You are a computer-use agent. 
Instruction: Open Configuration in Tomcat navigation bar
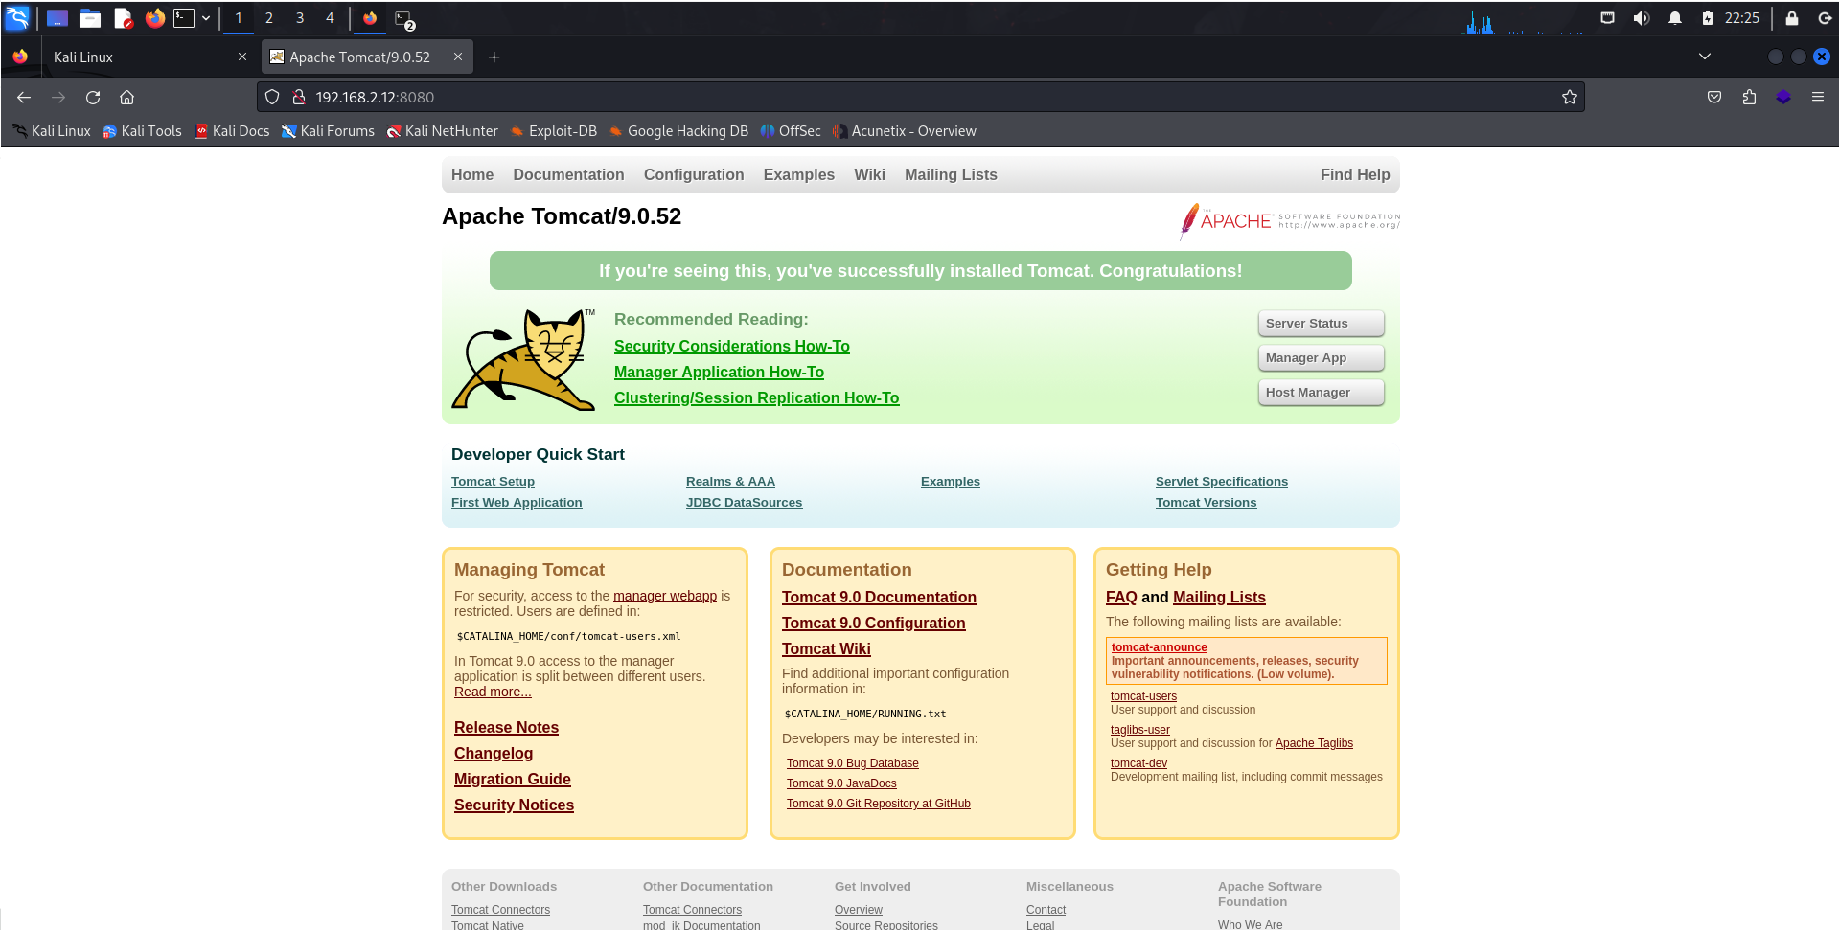pyautogui.click(x=694, y=174)
